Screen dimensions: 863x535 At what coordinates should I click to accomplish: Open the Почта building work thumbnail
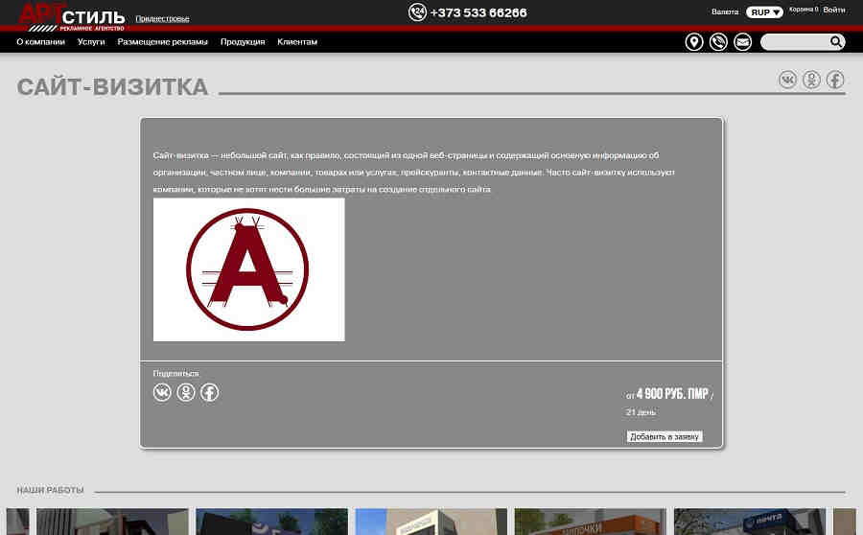[749, 522]
